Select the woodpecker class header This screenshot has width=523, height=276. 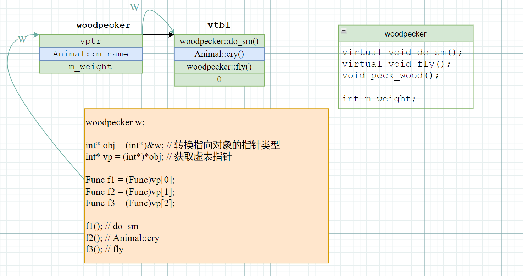coord(406,34)
